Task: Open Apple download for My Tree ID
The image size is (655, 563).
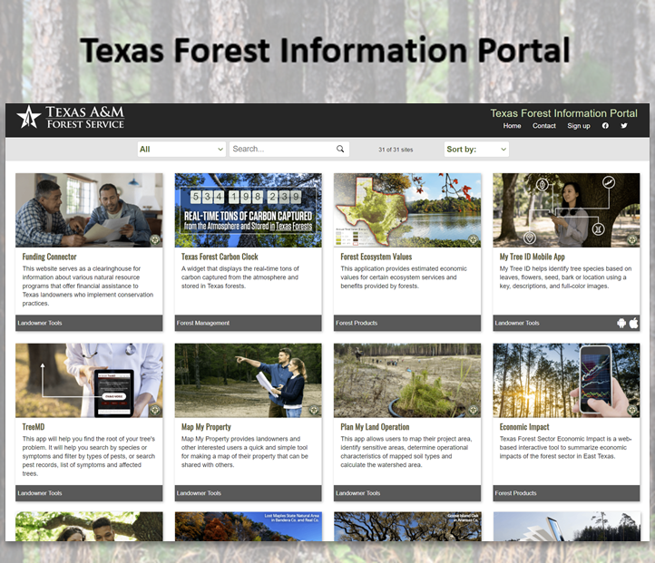Action: tap(634, 323)
